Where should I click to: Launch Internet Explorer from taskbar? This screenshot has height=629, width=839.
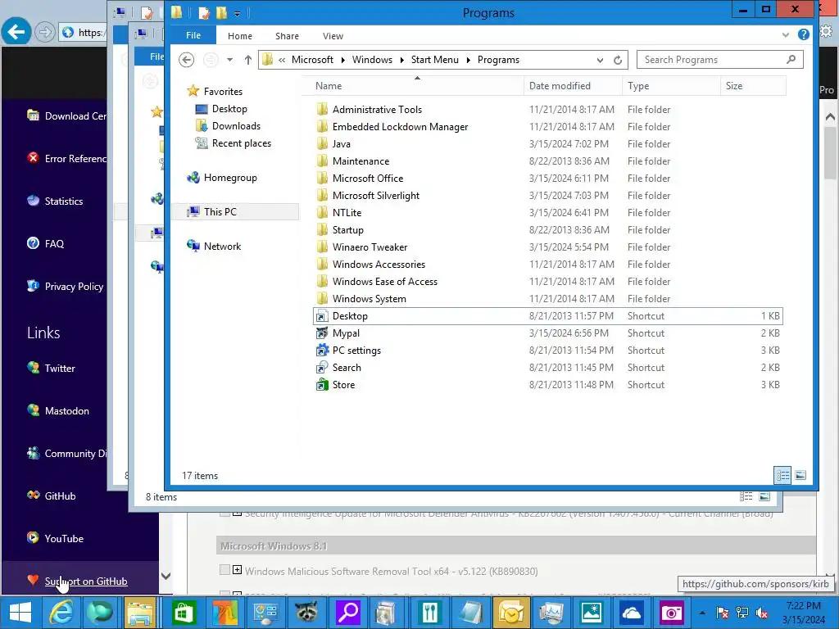tap(61, 613)
